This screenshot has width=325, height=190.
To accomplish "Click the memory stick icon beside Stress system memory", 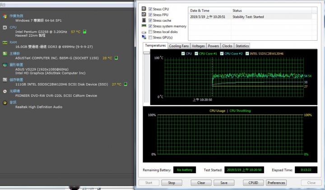I will [x=144, y=26].
